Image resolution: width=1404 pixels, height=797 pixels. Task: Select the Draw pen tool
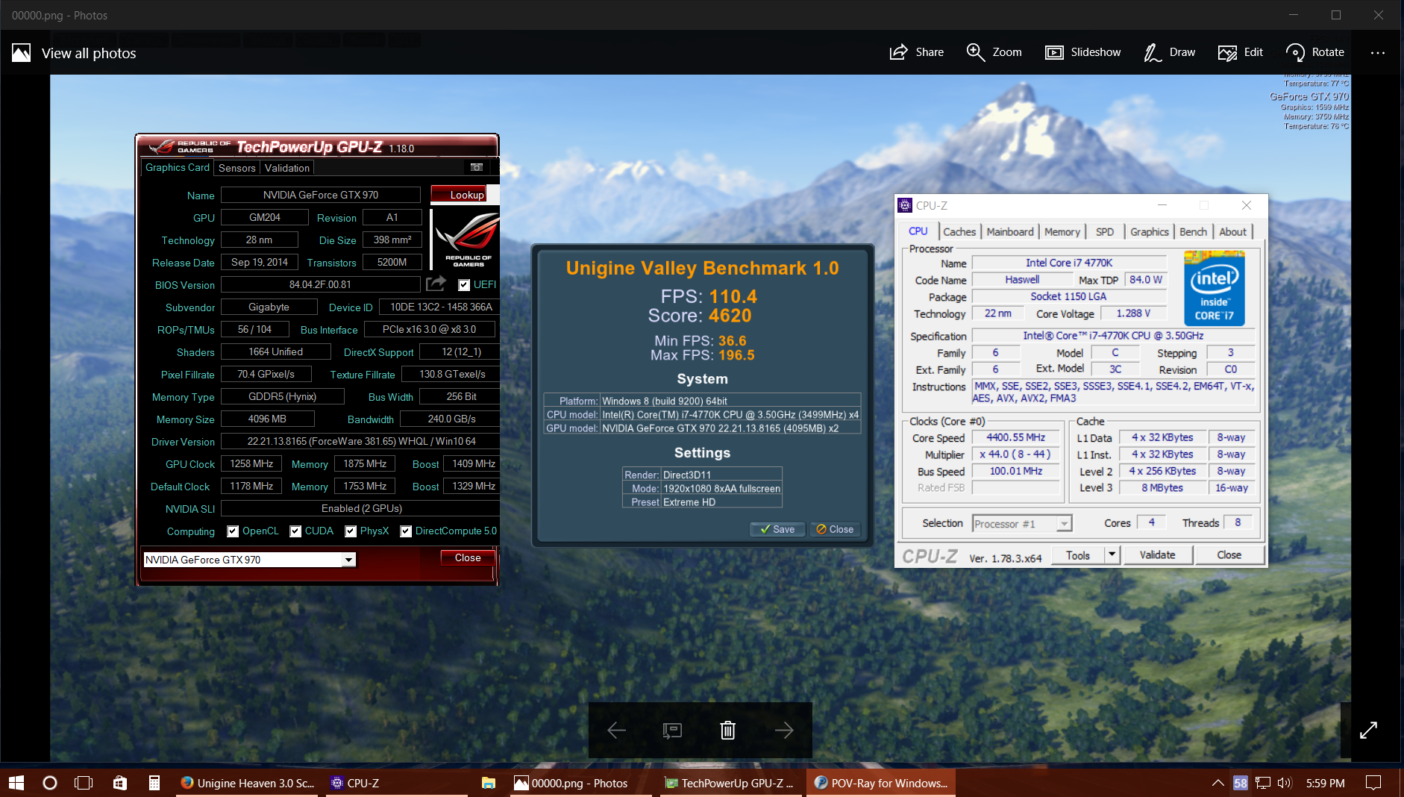[x=1170, y=52]
